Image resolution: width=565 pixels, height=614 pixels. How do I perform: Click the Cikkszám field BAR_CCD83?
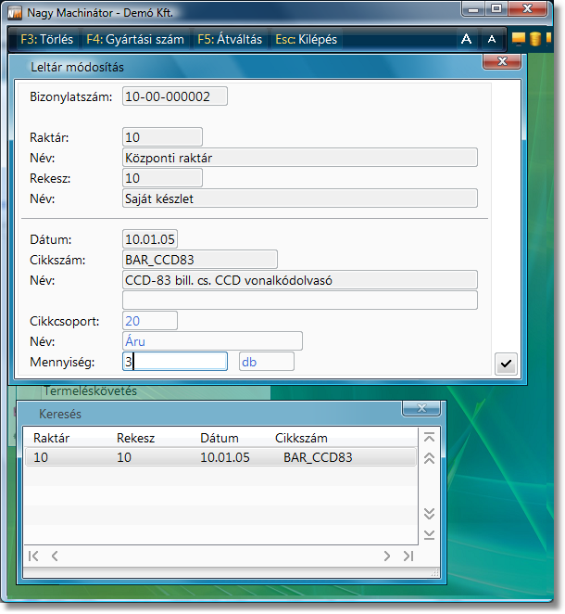[200, 259]
